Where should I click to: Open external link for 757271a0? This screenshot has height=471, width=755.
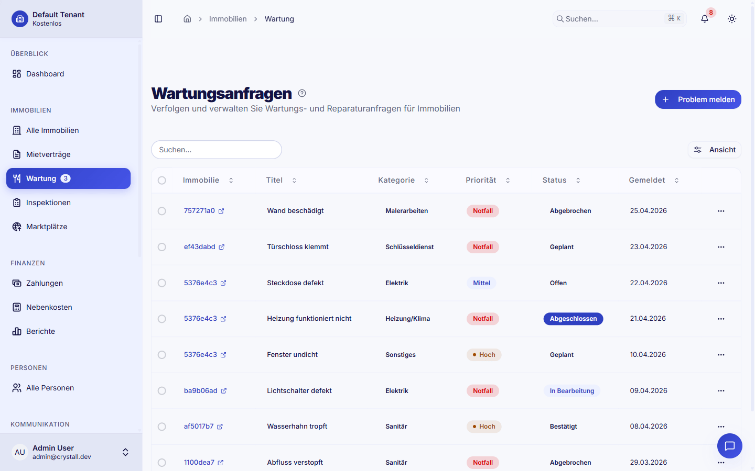221,211
